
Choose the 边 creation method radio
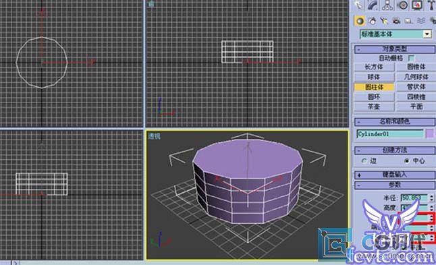(x=364, y=161)
